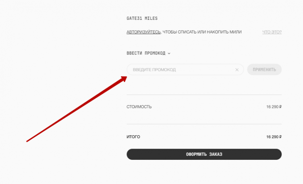Select the "Итого" total label

(133, 137)
